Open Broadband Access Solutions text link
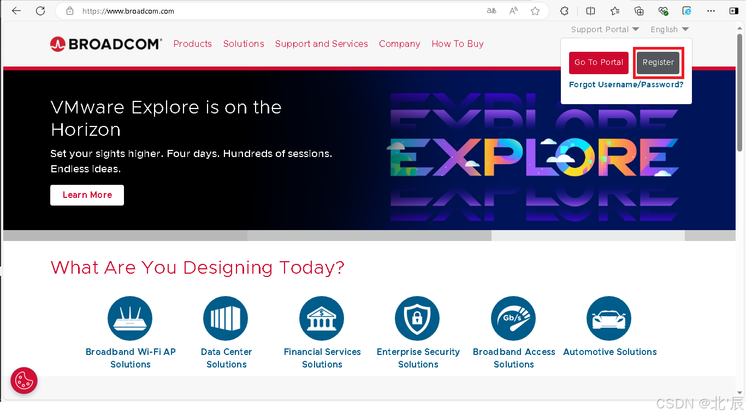This screenshot has height=416, width=746. point(514,358)
